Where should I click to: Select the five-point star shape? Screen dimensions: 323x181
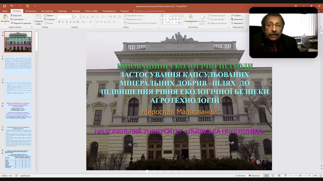click(x=179, y=22)
